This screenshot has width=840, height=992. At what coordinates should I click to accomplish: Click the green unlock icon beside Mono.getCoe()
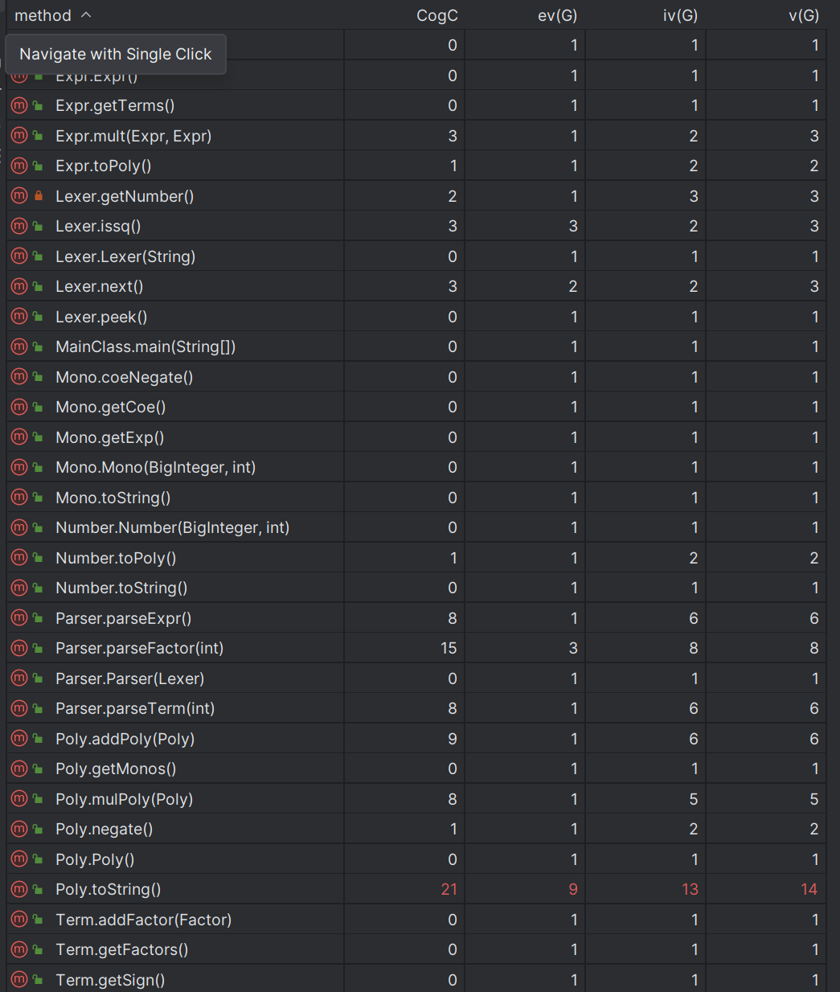(x=38, y=407)
